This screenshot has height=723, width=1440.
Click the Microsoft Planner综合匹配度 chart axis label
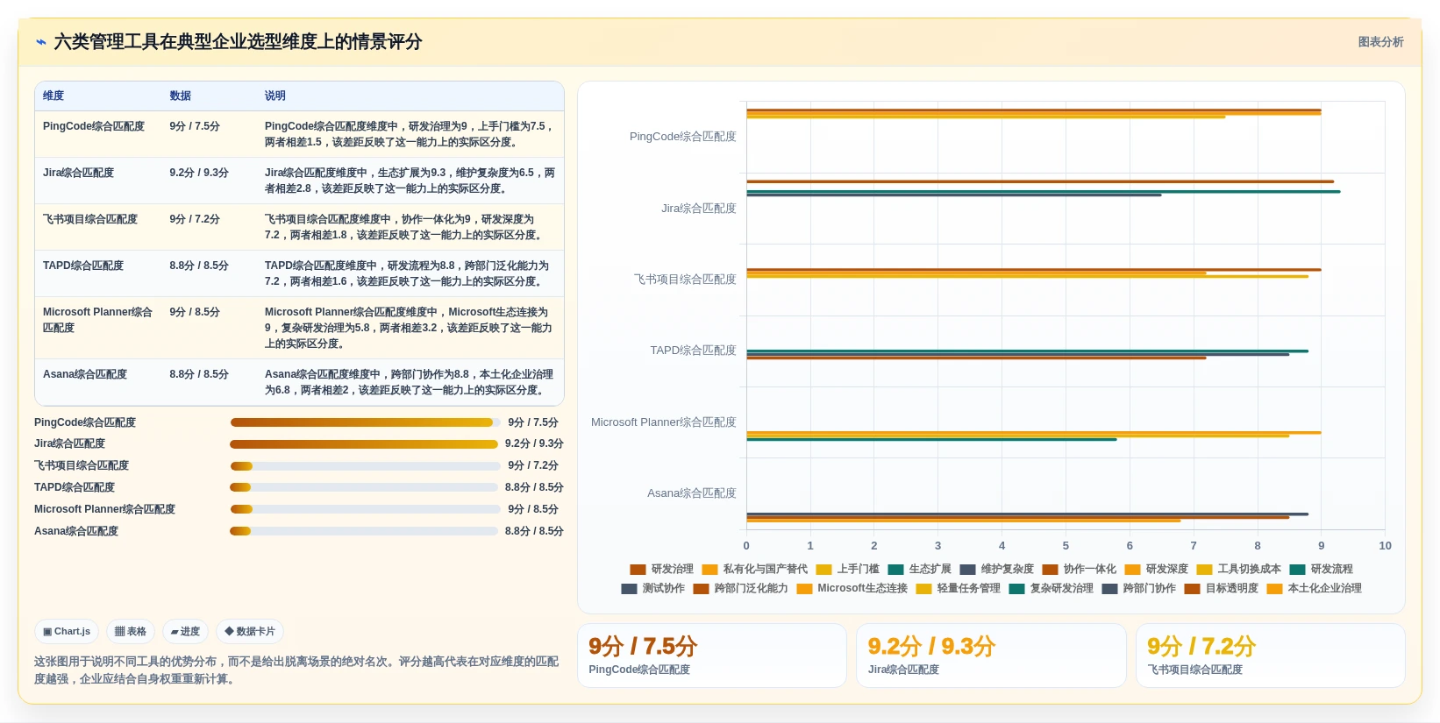[x=664, y=422]
